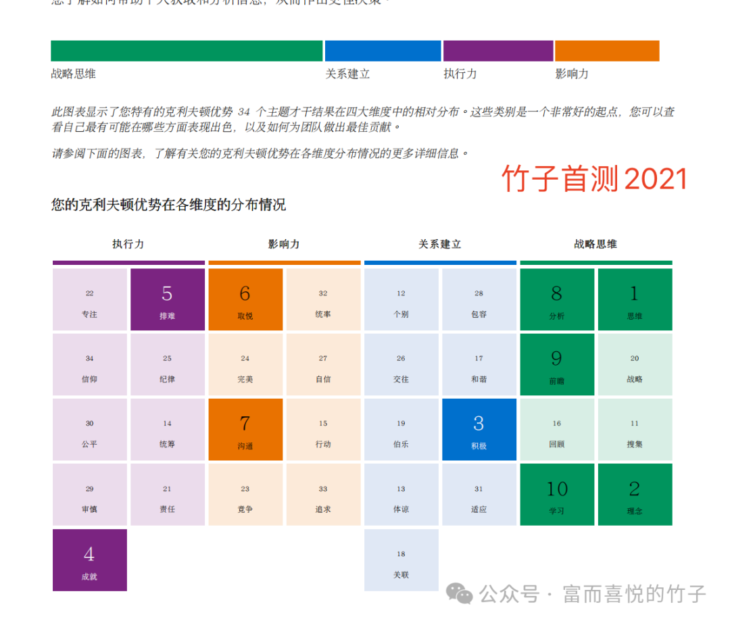Viewport: 730px width, 623px height.
Task: Click the 11 搜集 cell
Action: (635, 430)
